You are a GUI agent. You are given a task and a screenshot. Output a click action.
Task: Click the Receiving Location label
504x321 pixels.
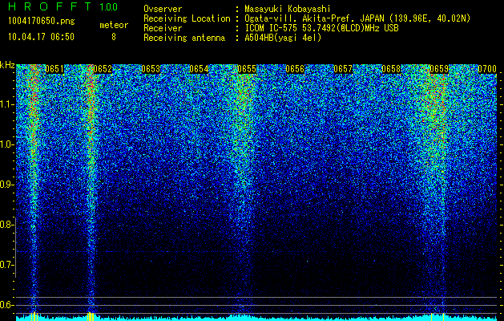coord(187,18)
